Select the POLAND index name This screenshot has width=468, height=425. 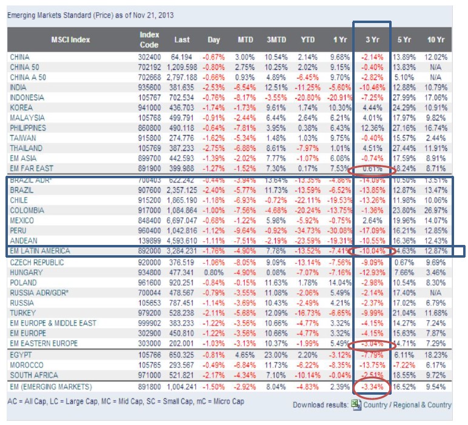pyautogui.click(x=23, y=283)
